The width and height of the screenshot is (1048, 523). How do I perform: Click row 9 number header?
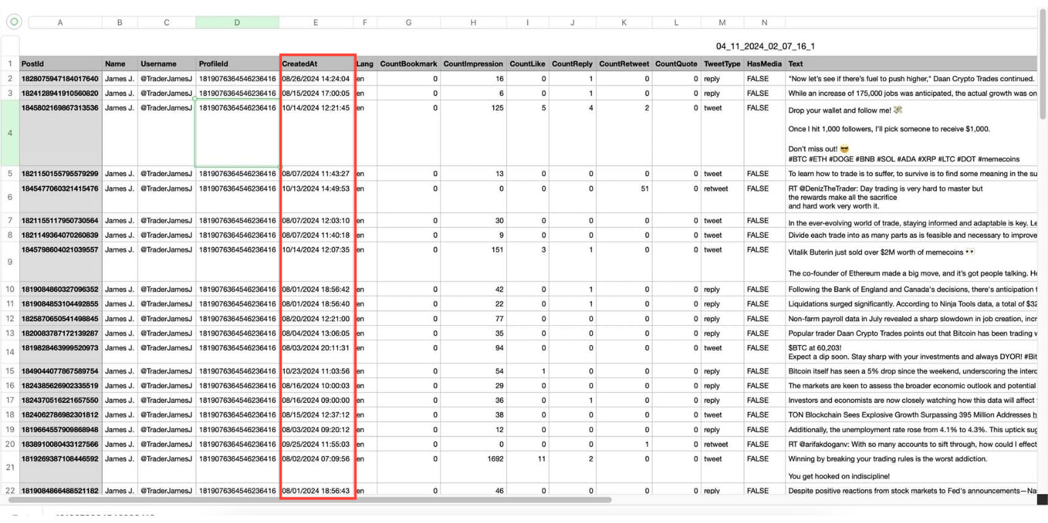pos(10,262)
